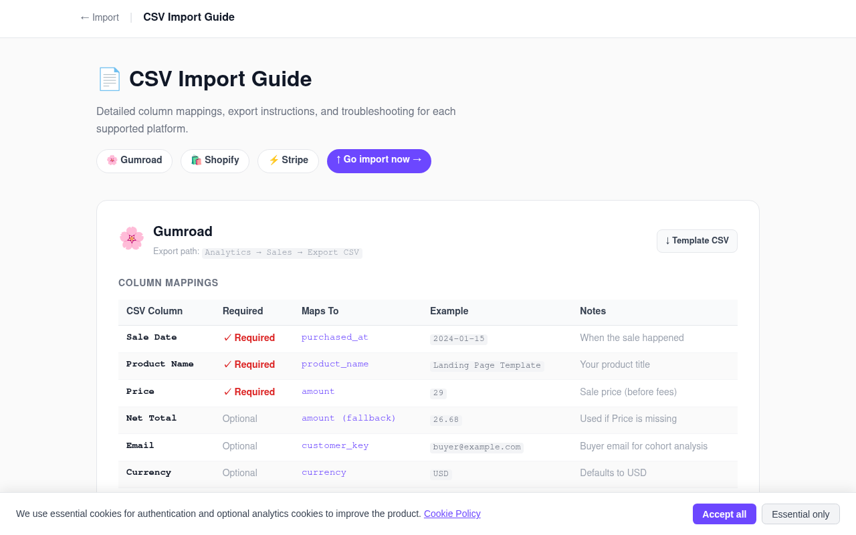Click the 2024-01-15 example value
Screen dimensions: 856x535
coord(459,339)
